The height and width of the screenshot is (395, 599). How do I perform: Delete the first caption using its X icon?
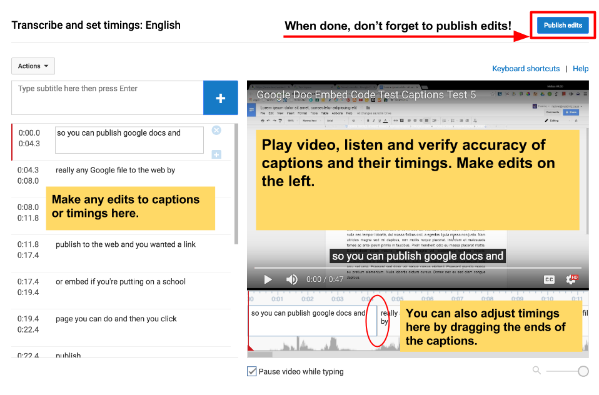[x=216, y=130]
